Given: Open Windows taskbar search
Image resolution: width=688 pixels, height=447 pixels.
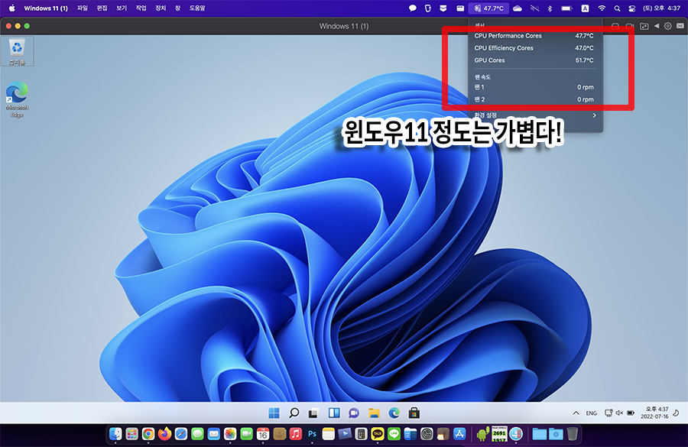Looking at the screenshot, I should (294, 413).
